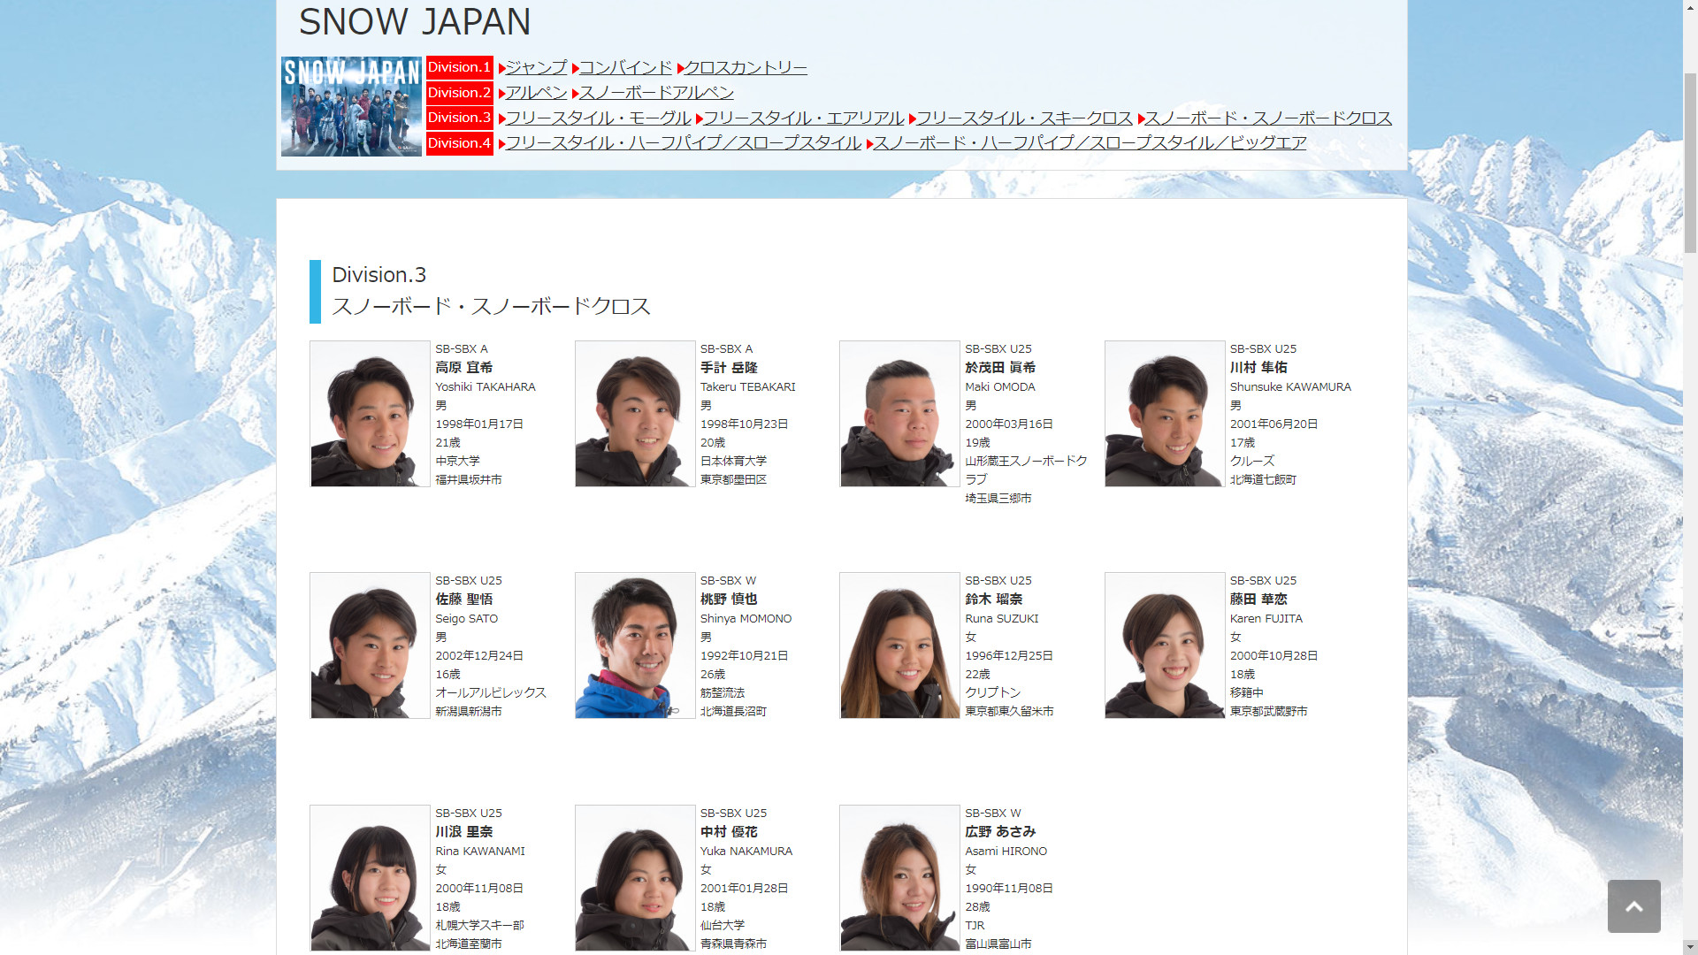Open the freestyle halfpipe/slopestyle link
The image size is (1698, 955).
click(683, 143)
